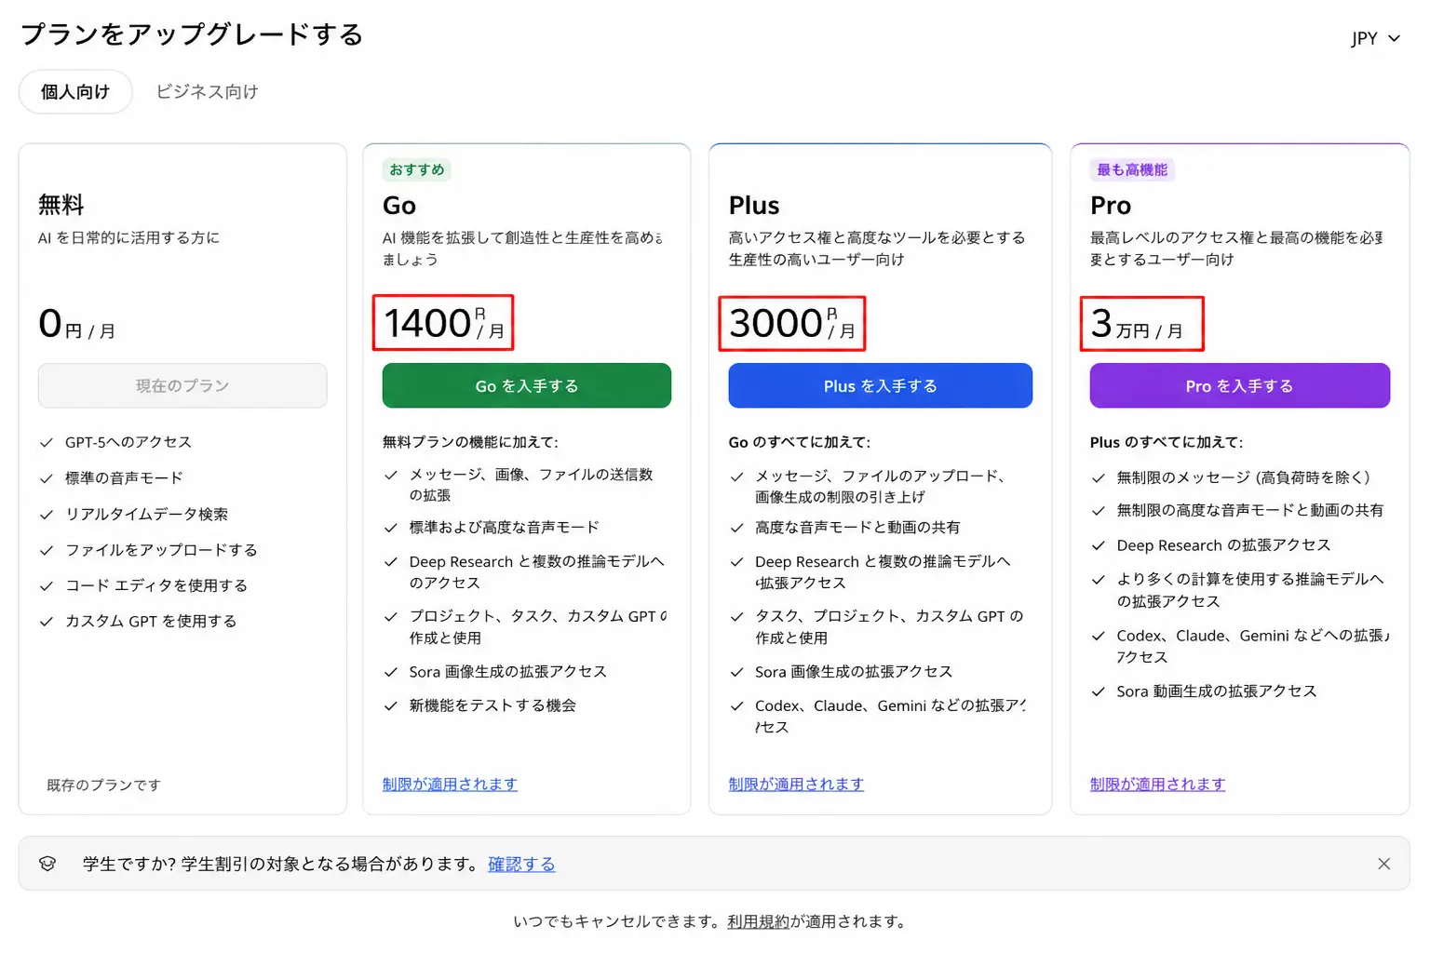Click the 0円 / 月 price
The width and height of the screenshot is (1430, 953).
click(x=77, y=324)
